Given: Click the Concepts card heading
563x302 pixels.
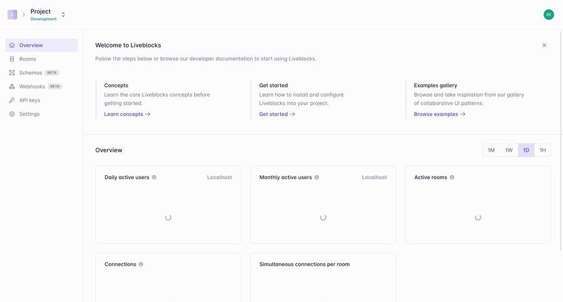Looking at the screenshot, I should click(116, 85).
